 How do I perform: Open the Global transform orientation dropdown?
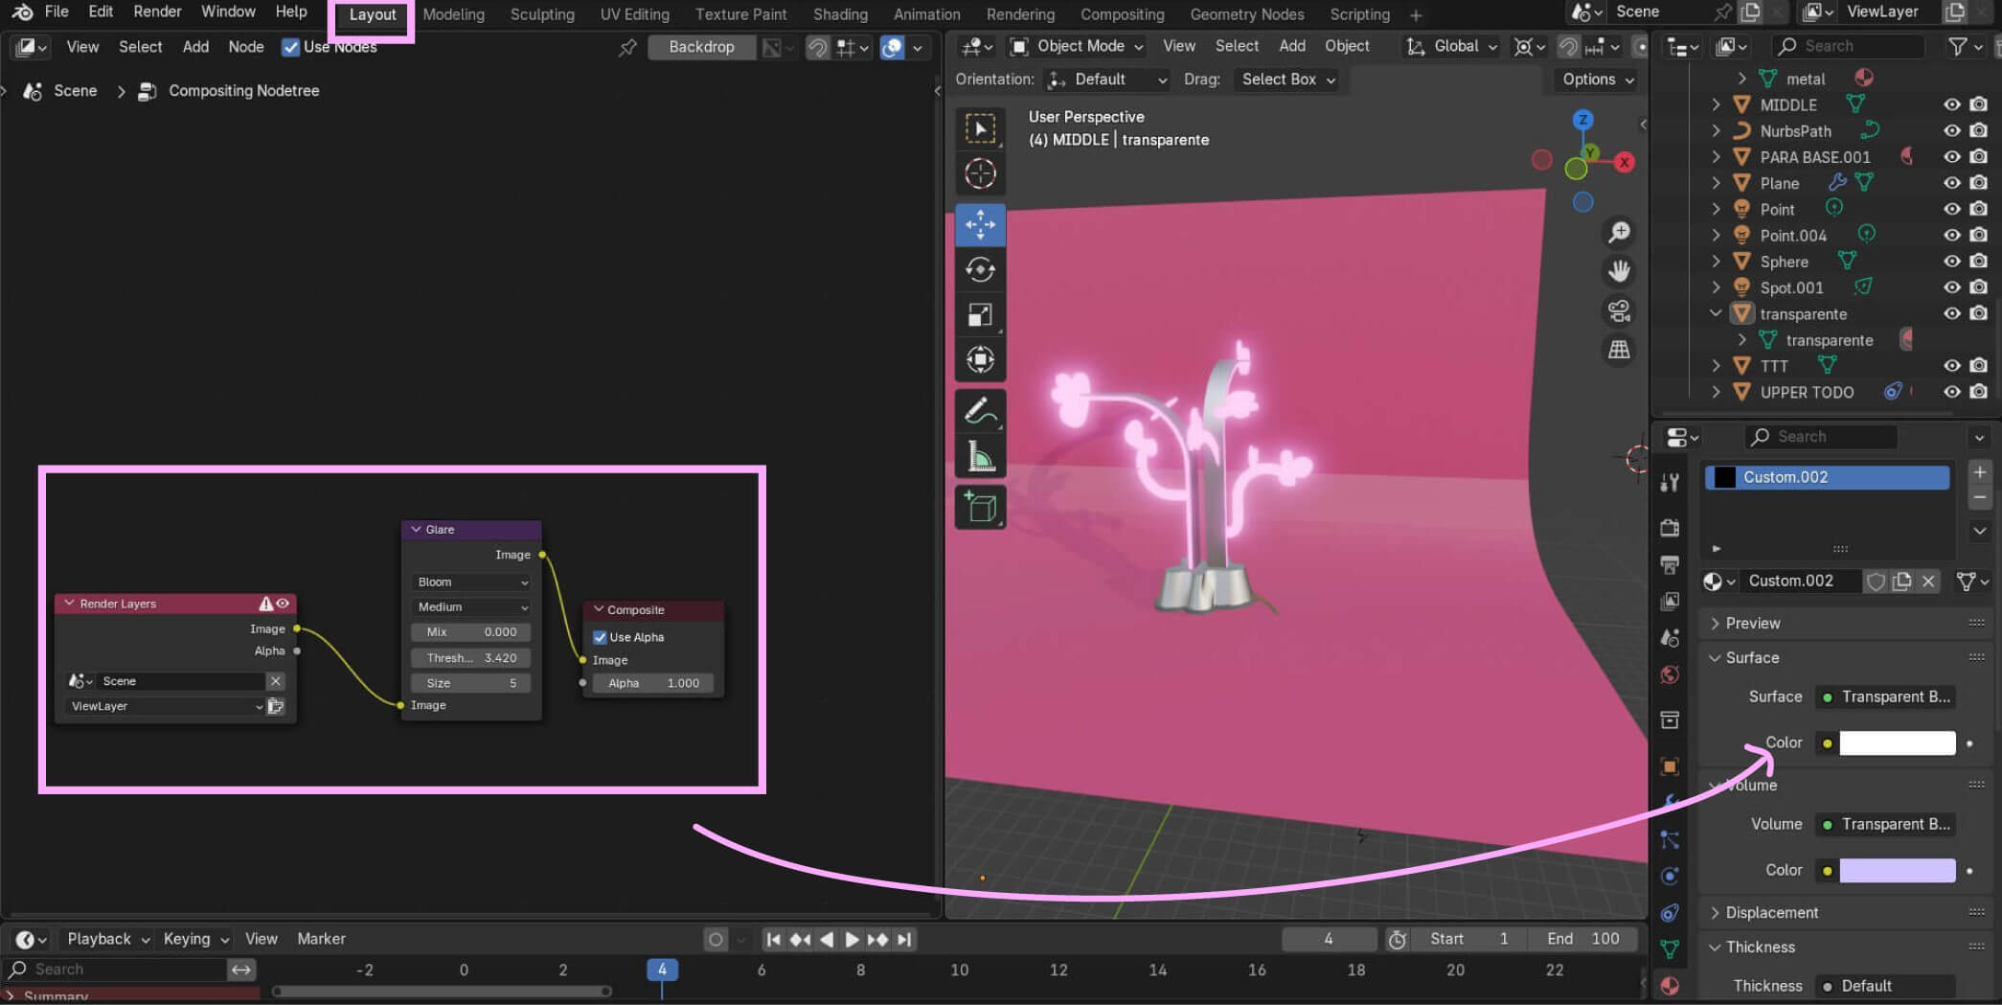coord(1450,46)
